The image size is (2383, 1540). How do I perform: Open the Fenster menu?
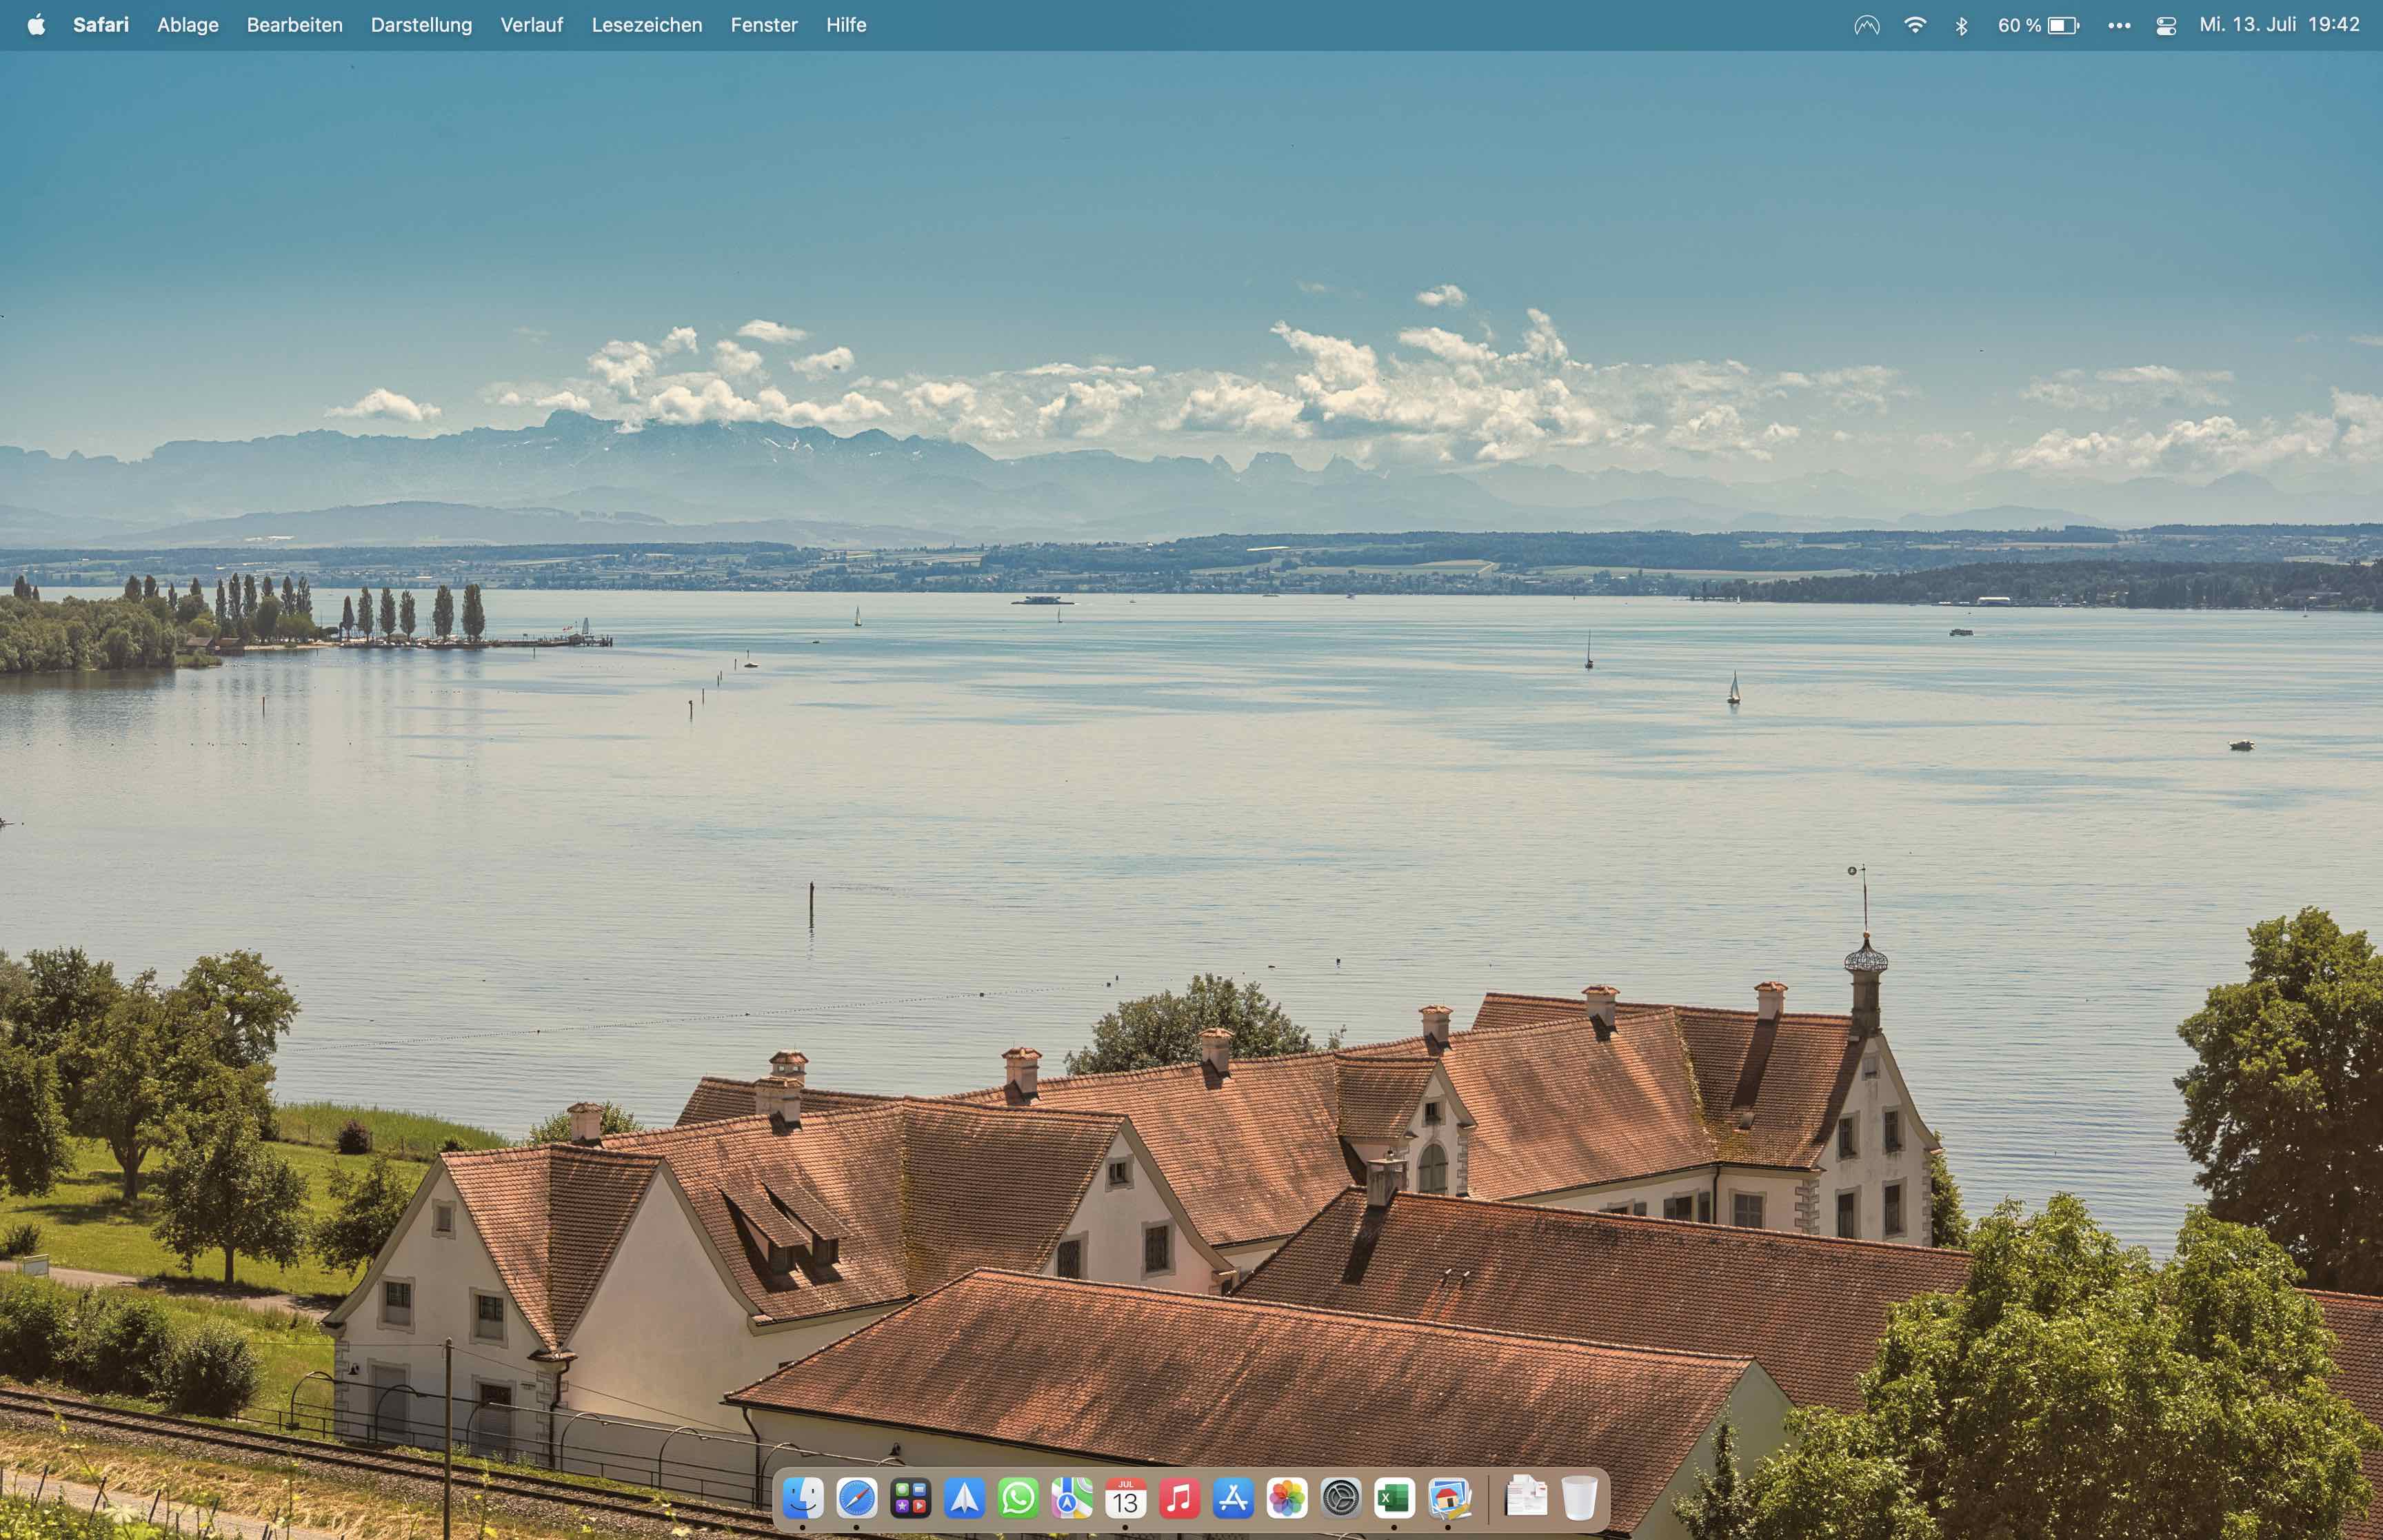tap(764, 25)
